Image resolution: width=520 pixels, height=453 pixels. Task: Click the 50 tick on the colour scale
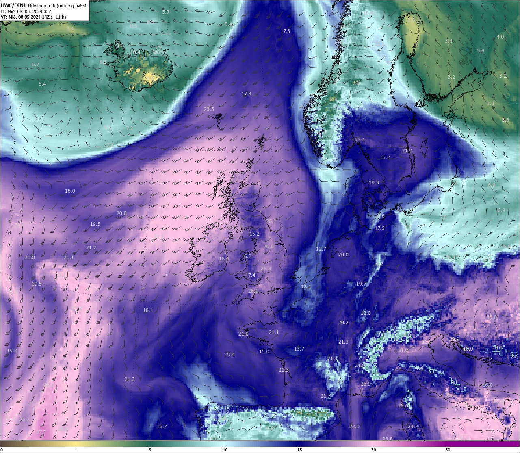448,450
